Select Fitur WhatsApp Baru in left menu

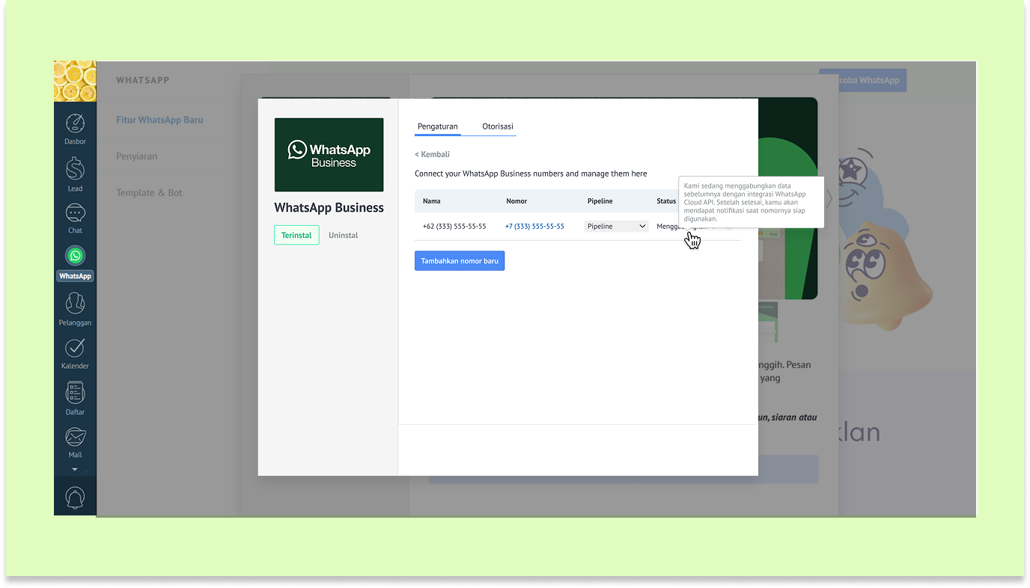point(159,120)
